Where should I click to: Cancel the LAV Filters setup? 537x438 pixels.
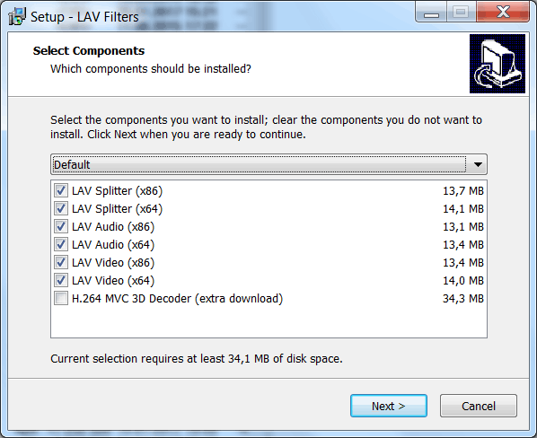coord(479,406)
